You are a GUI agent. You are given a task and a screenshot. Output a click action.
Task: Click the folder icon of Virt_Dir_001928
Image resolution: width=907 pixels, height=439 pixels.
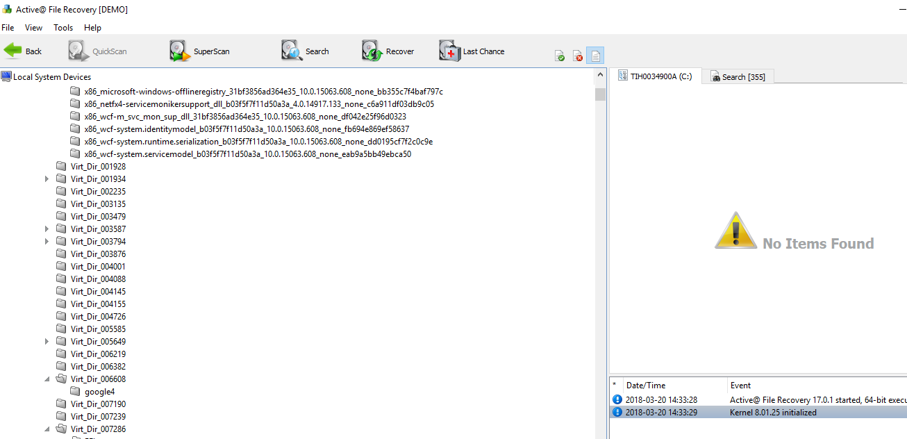[61, 167]
